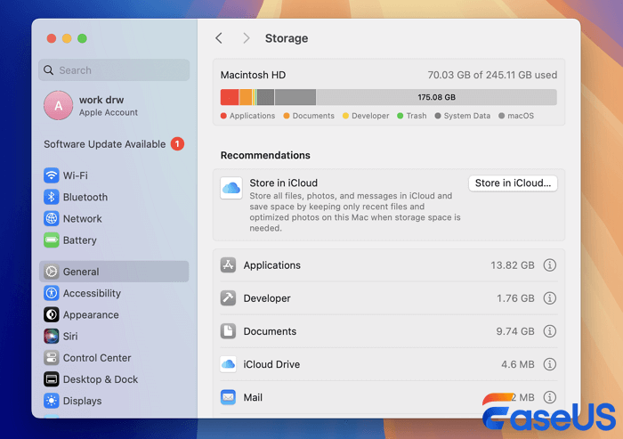Click the Search field in sidebar
Viewport: 623px width, 439px height.
[114, 70]
